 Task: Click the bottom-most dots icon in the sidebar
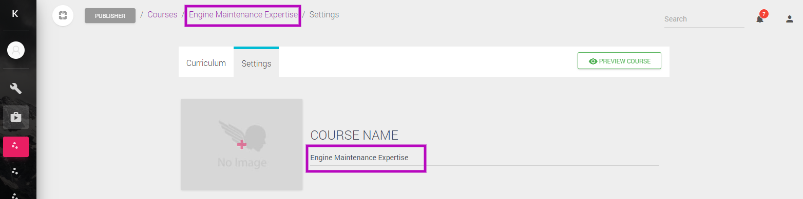pos(15,195)
